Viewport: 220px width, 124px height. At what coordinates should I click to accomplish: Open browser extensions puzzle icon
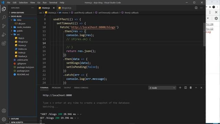pyautogui.click(x=210, y=7)
